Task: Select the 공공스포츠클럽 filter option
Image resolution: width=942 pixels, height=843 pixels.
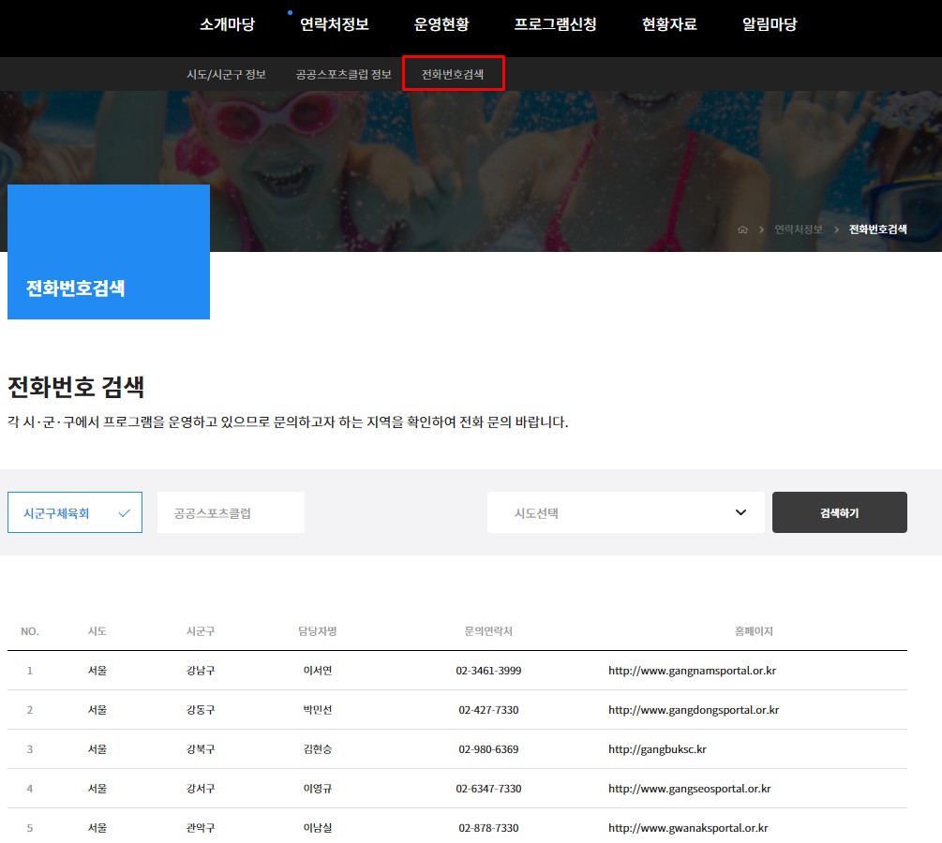Action: [x=231, y=512]
